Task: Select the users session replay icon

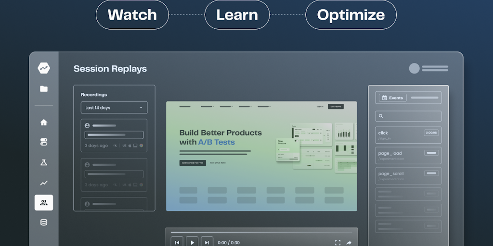Action: click(44, 203)
